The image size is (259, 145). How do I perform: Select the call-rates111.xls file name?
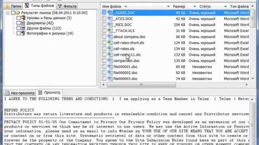tap(127, 55)
